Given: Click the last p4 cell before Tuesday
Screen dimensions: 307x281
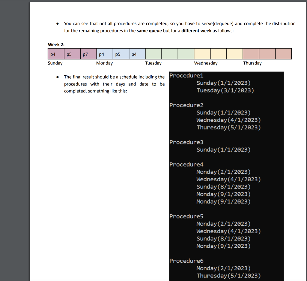Looking at the screenshot, I should [x=136, y=53].
